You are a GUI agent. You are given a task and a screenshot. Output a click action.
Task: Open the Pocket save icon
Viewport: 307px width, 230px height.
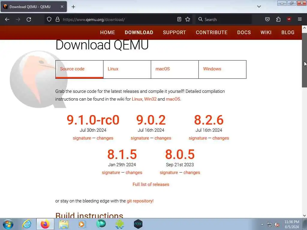tap(267, 19)
